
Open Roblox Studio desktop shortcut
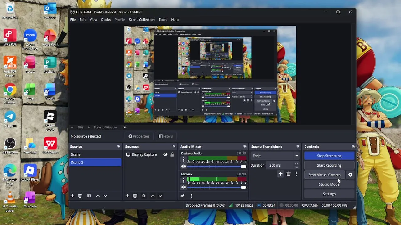(50, 121)
